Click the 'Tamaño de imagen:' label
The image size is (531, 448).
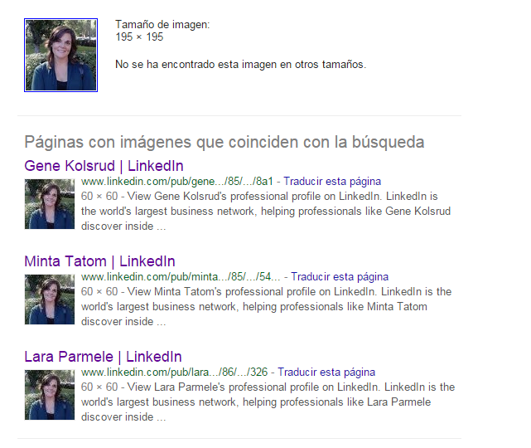coord(162,24)
